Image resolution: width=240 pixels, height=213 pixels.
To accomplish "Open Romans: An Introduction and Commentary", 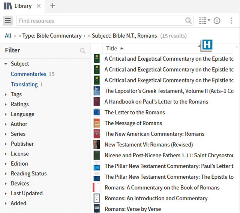I will click(x=156, y=198).
